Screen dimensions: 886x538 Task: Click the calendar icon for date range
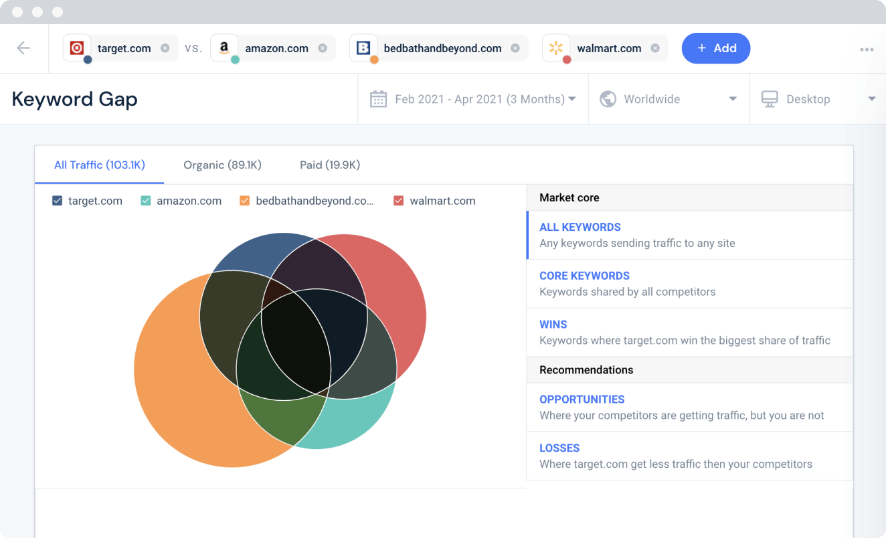tap(378, 99)
